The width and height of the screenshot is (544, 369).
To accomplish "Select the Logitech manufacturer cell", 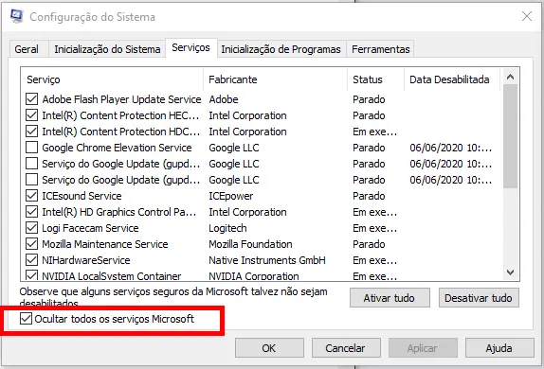I will (227, 228).
